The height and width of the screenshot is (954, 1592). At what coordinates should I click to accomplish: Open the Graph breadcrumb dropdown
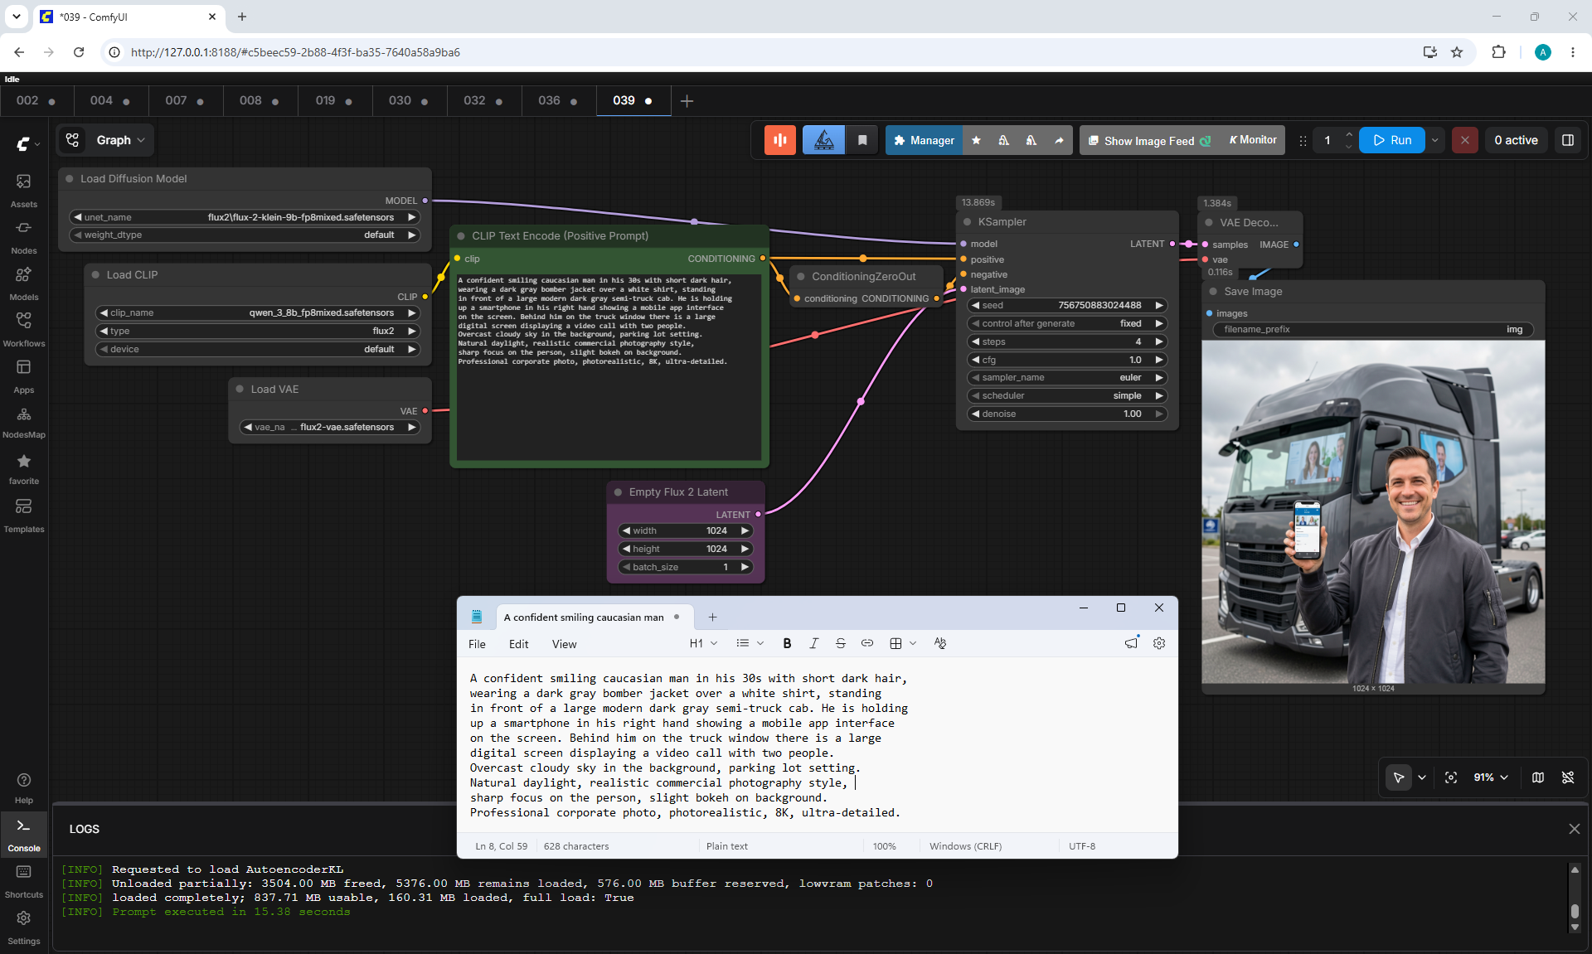pyautogui.click(x=121, y=140)
